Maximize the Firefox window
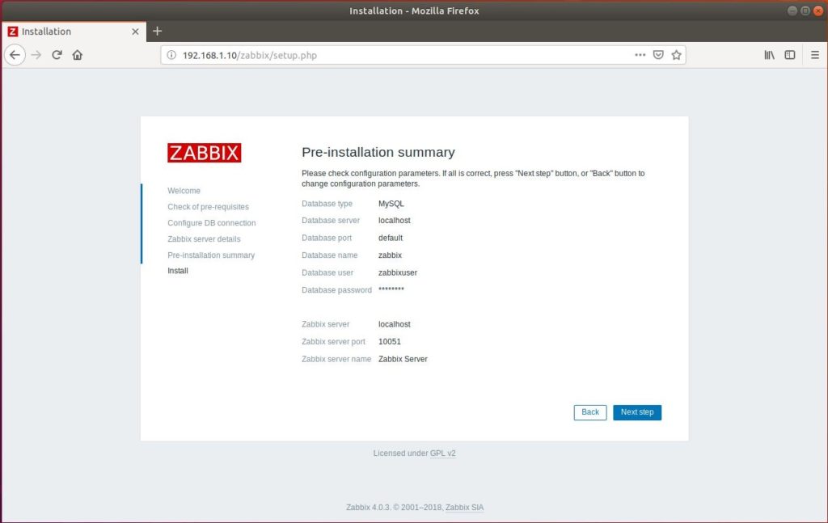This screenshot has width=828, height=523. pyautogui.click(x=805, y=11)
